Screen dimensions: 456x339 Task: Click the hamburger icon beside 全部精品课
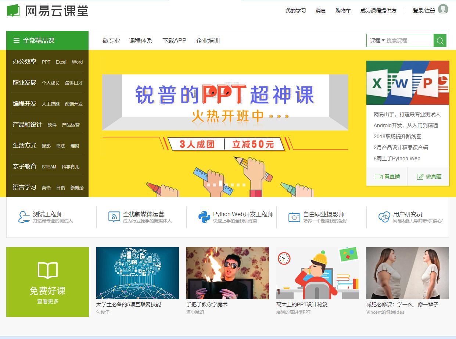16,40
